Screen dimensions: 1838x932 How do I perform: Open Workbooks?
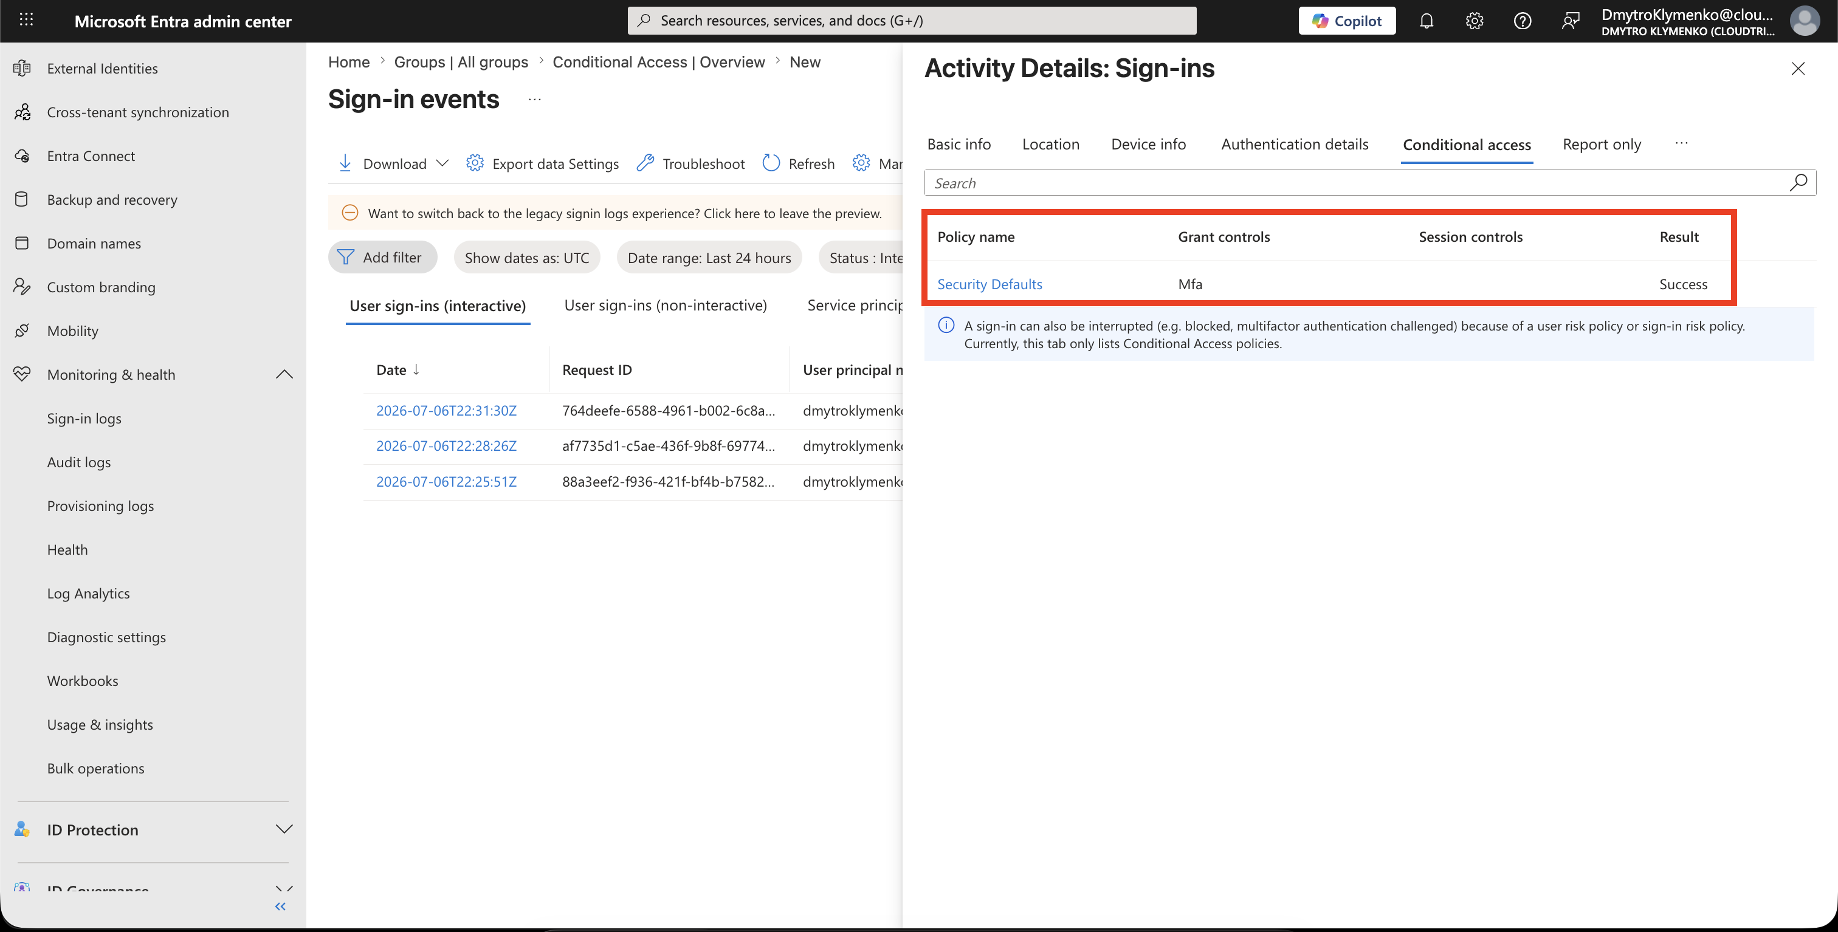83,681
